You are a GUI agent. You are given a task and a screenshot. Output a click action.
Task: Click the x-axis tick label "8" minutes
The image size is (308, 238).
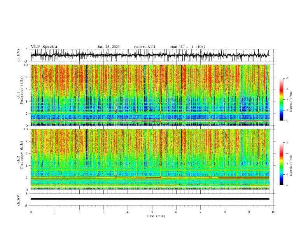[225, 212]
